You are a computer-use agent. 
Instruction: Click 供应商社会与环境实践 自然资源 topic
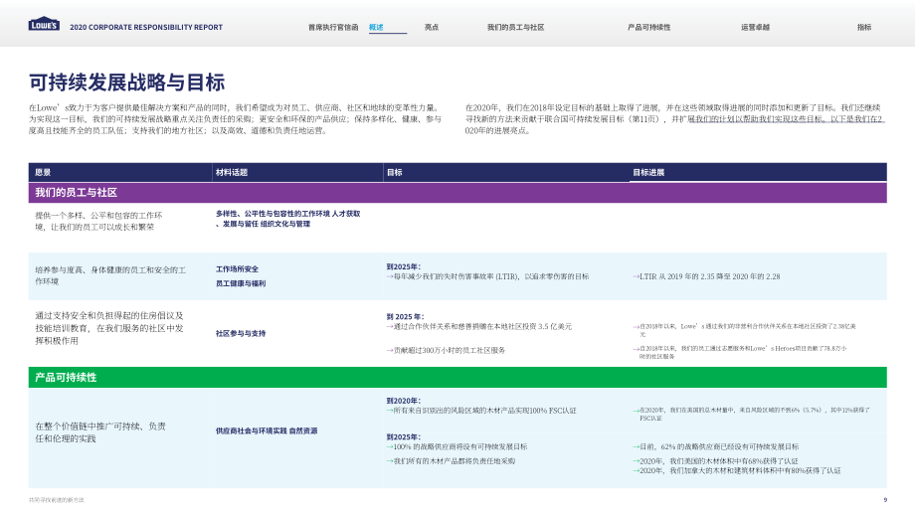(x=267, y=431)
